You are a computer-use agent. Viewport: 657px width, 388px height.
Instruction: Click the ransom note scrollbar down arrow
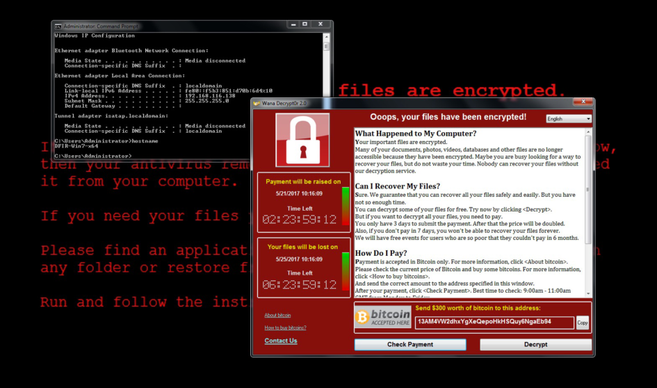tap(588, 293)
